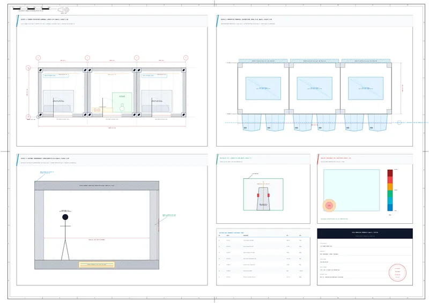Click the upper red grid bubble left of floor plan
This screenshot has height=303, width=429.
tap(28, 68)
